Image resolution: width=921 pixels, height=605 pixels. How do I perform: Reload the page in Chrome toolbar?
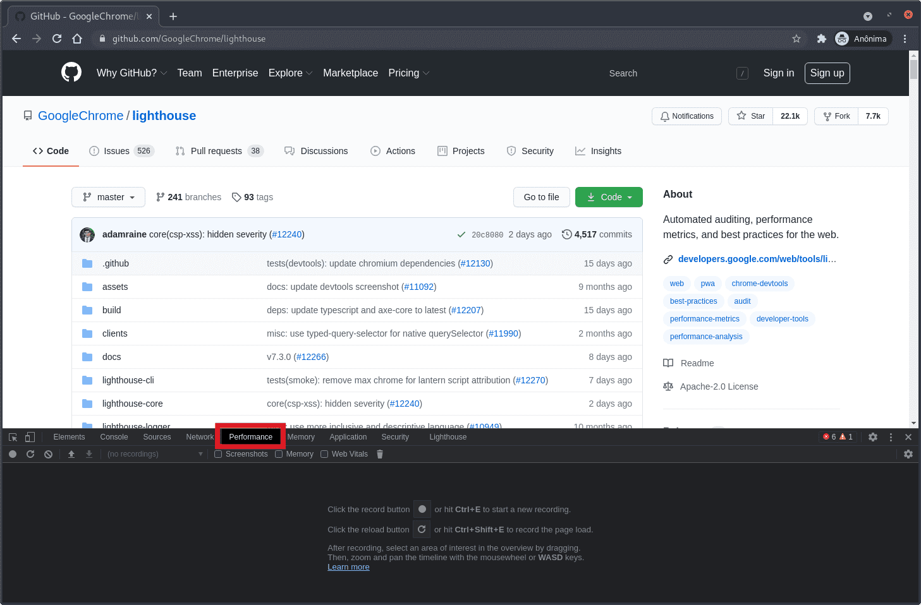click(x=57, y=39)
